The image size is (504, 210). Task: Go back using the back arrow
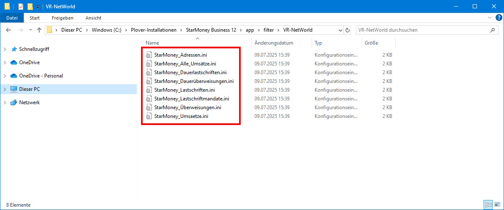[x=9, y=30]
